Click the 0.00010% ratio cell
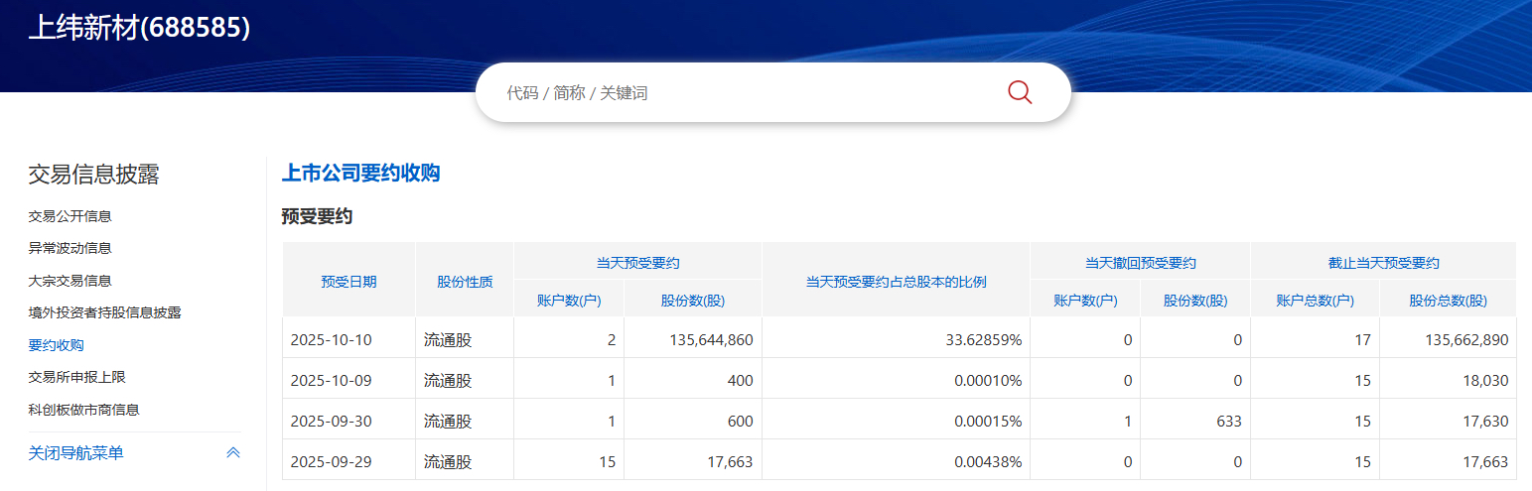The width and height of the screenshot is (1532, 491). [x=896, y=380]
